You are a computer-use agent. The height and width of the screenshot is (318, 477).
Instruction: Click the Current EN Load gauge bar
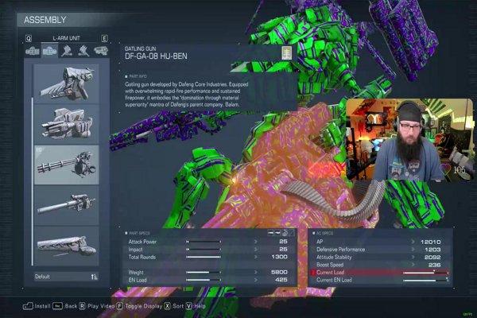[x=425, y=281]
